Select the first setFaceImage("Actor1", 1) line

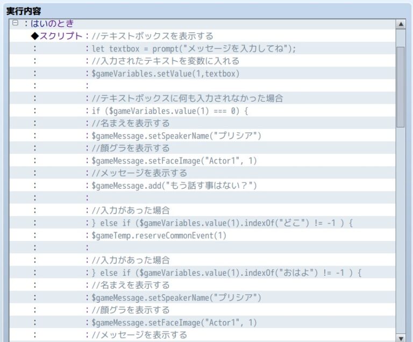tap(174, 160)
